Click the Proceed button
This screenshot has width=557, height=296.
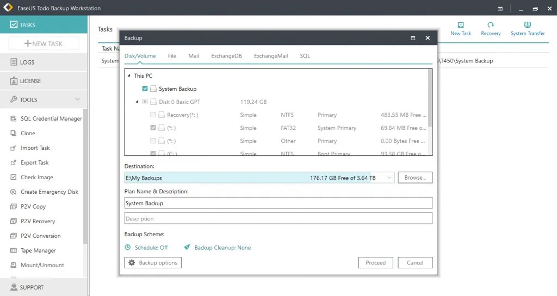pyautogui.click(x=375, y=263)
